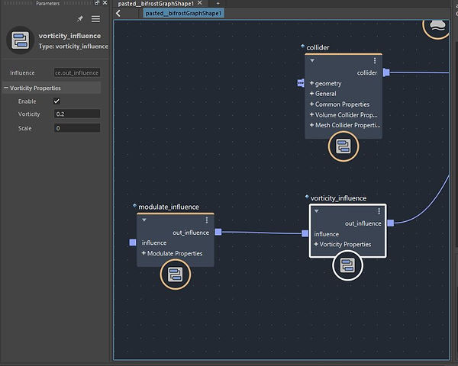Collapse the vorticity_influence node with its triangle
Image resolution: width=458 pixels, height=366 pixels.
point(316,211)
